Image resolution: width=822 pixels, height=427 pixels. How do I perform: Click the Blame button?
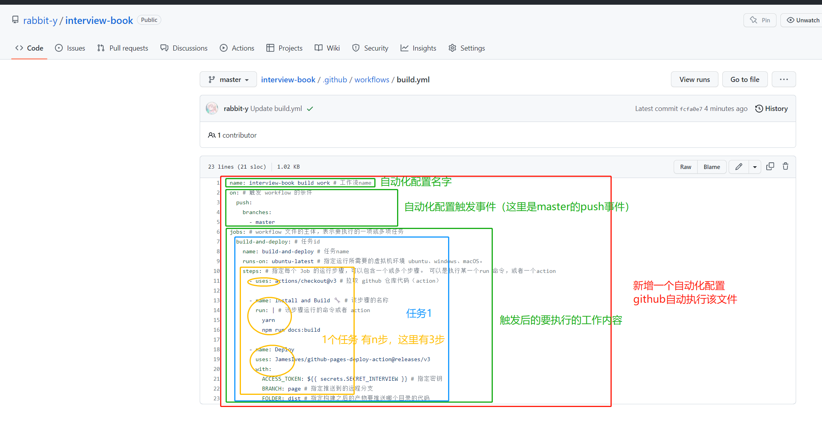pos(711,167)
